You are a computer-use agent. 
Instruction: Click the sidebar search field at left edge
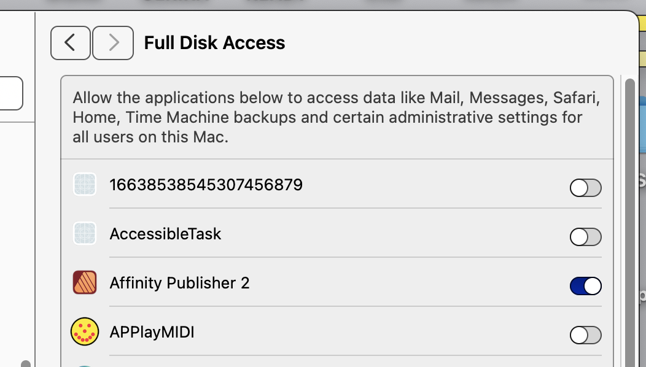[x=11, y=93]
